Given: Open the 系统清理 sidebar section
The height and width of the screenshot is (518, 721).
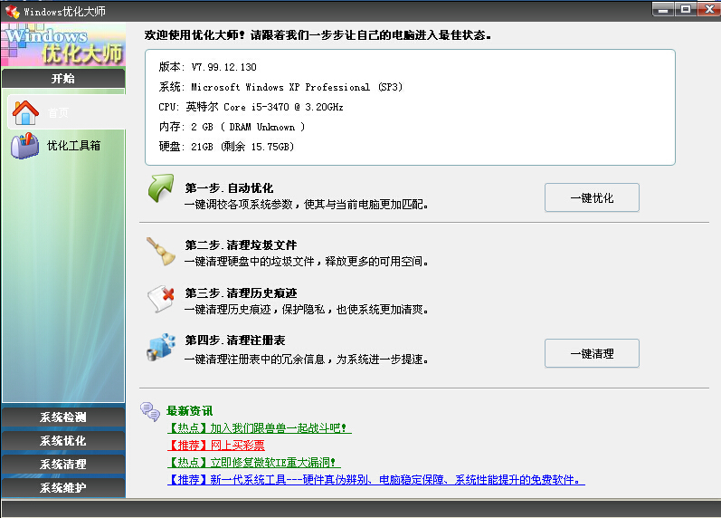Looking at the screenshot, I should pyautogui.click(x=63, y=465).
